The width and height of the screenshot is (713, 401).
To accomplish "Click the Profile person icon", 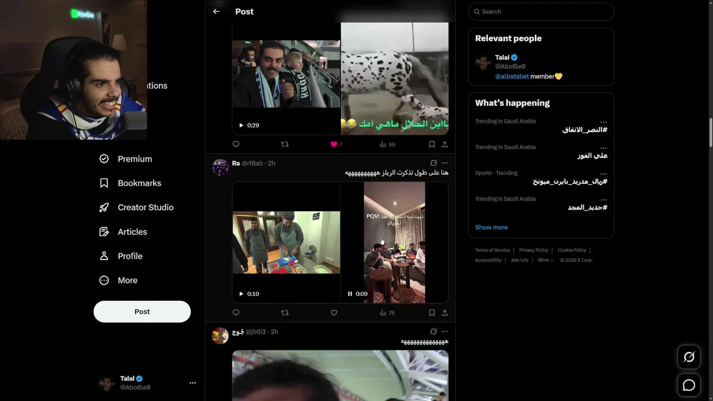I will [104, 256].
